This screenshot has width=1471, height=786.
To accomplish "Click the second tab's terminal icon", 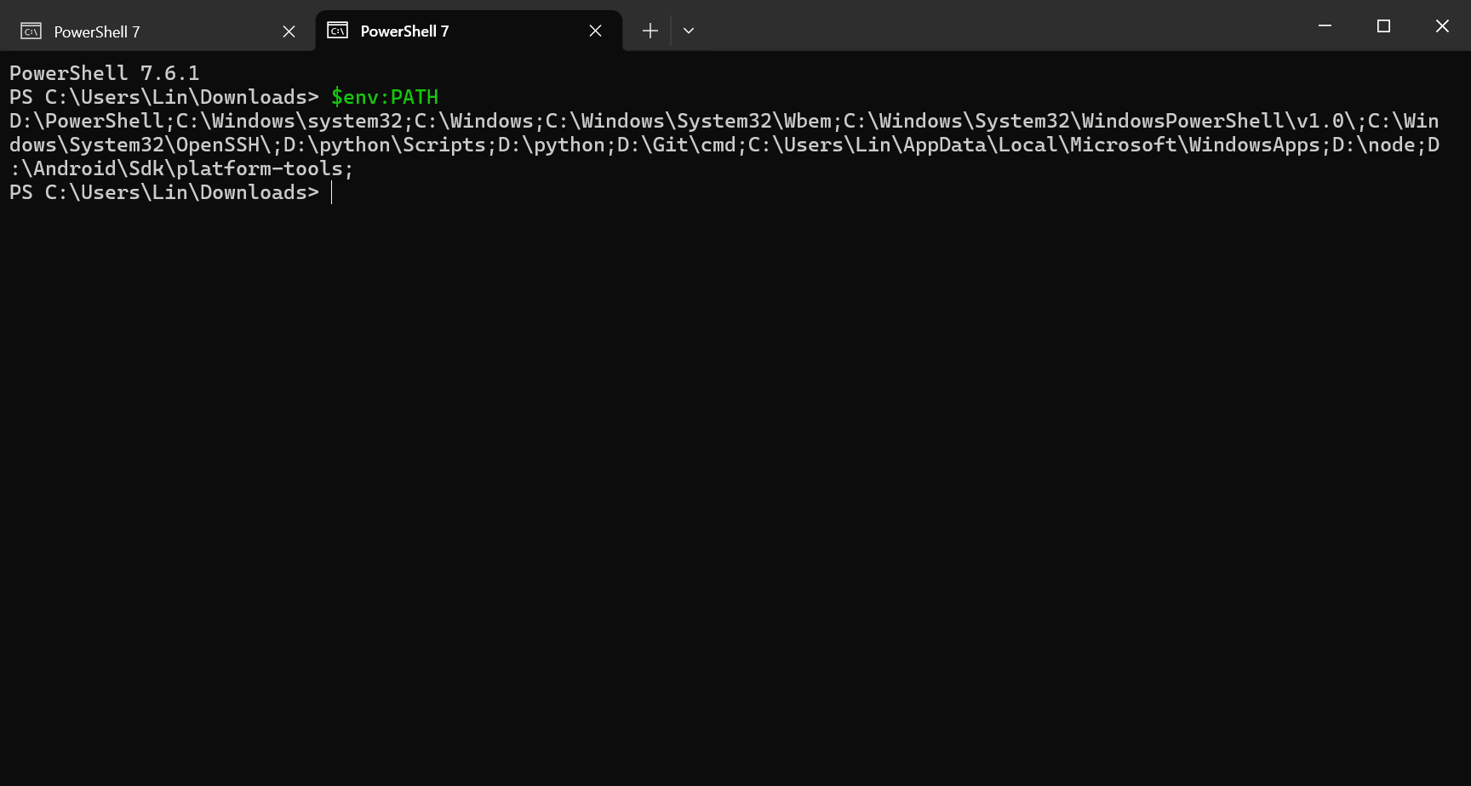I will click(x=338, y=31).
